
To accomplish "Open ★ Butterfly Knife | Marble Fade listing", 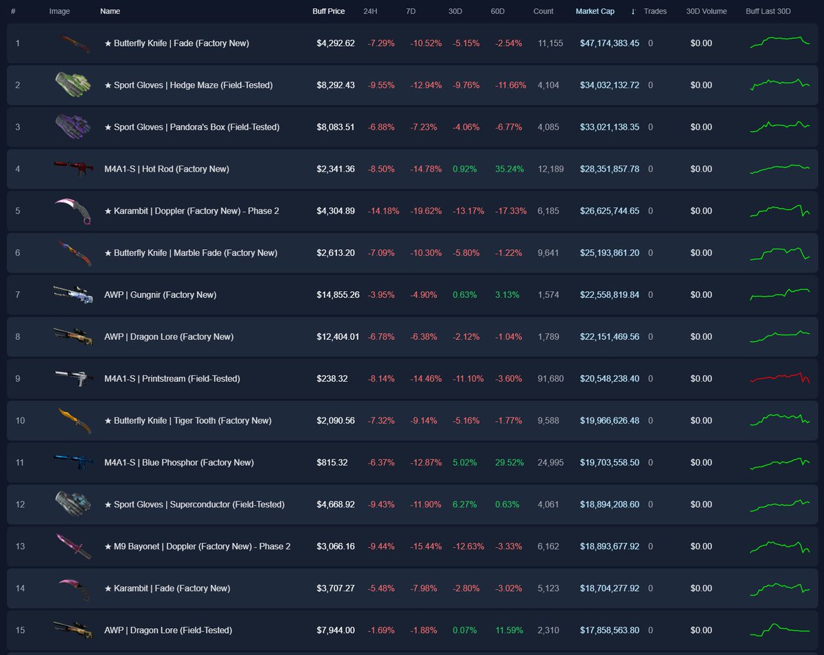I will [x=191, y=253].
